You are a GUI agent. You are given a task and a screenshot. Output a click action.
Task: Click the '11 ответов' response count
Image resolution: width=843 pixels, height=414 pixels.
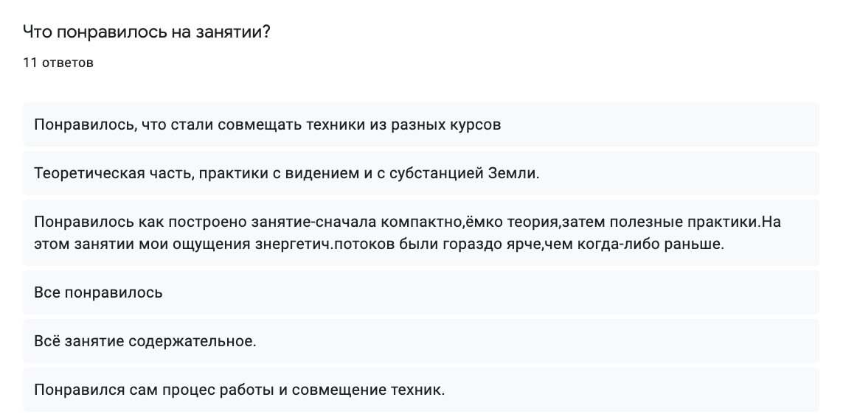click(x=58, y=63)
